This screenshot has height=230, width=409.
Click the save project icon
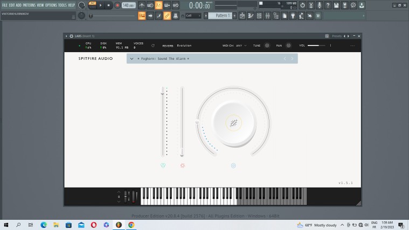[x=336, y=5]
